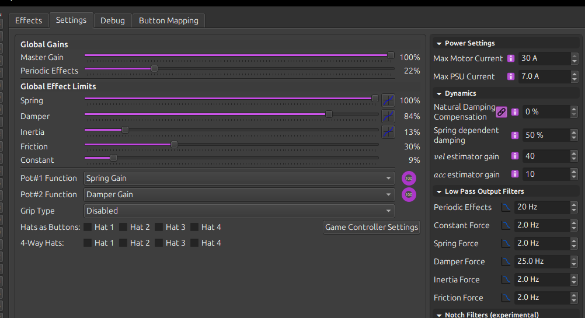Open the Damper effect curve editor icon
This screenshot has width=585, height=318.
[x=388, y=116]
